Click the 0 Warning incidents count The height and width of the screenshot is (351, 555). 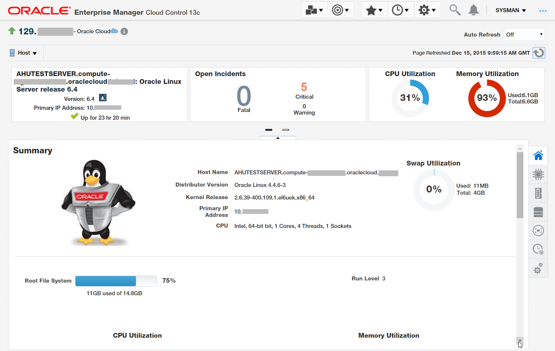[x=304, y=106]
